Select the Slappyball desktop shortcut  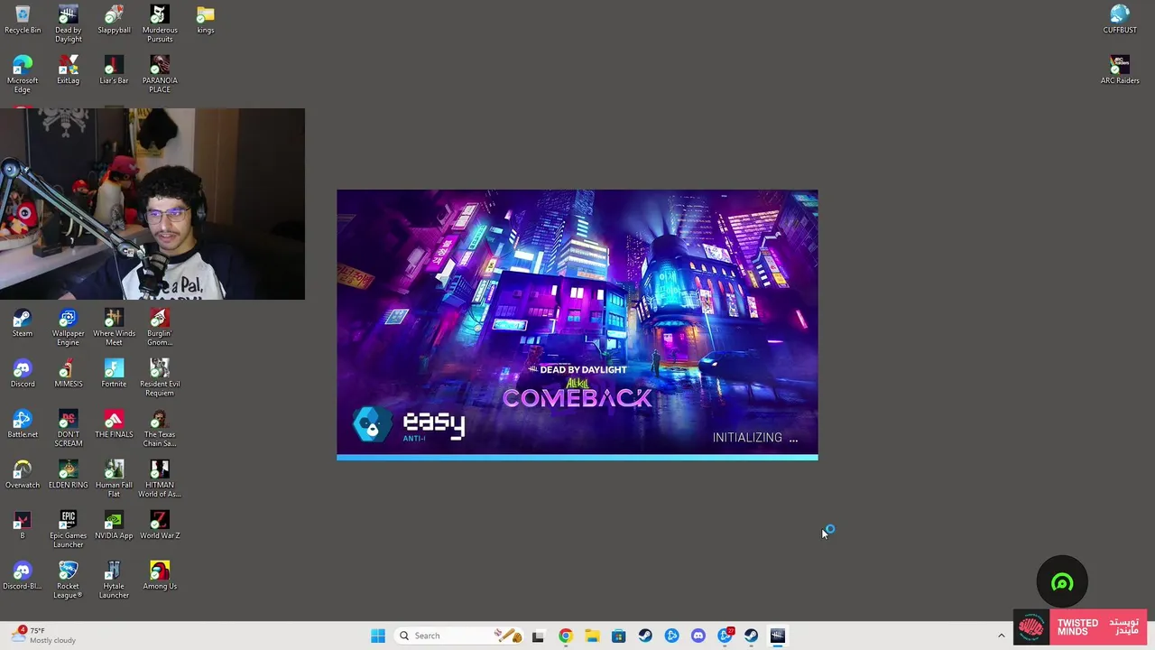(114, 20)
